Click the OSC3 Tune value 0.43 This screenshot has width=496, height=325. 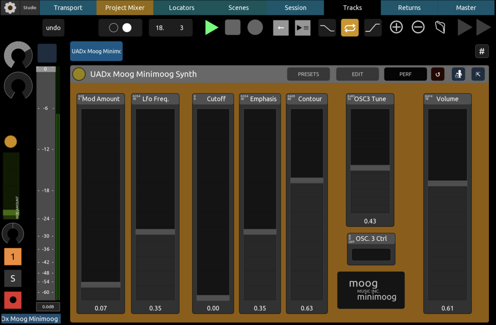(x=370, y=221)
